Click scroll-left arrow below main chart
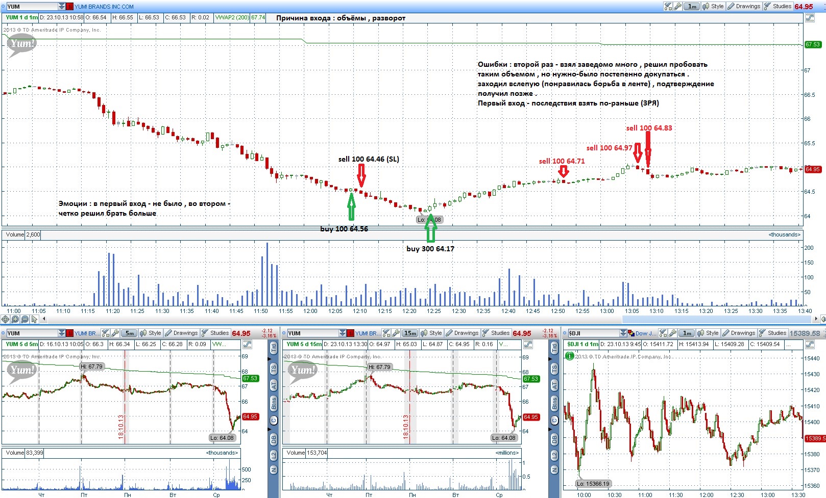Image resolution: width=826 pixels, height=498 pixels. coord(44,319)
